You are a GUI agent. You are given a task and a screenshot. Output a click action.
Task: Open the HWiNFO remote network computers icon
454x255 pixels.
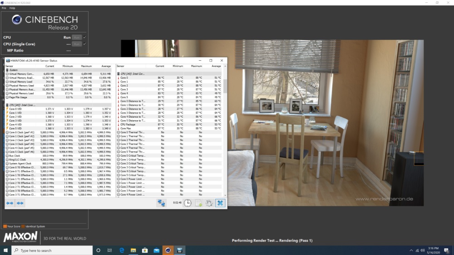coord(161,203)
